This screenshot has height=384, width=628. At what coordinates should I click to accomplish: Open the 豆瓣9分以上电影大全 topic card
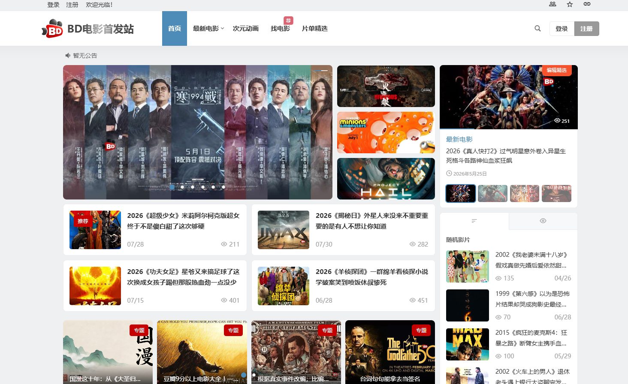coord(202,352)
